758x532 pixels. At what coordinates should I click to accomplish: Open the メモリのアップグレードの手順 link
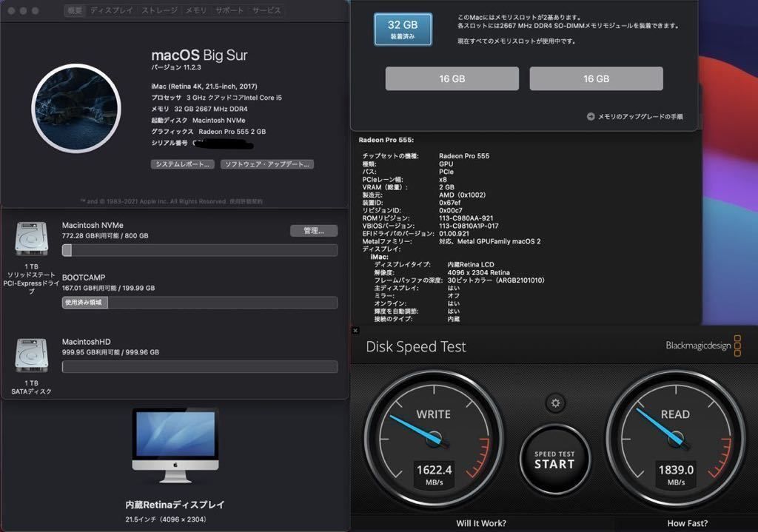(x=640, y=116)
